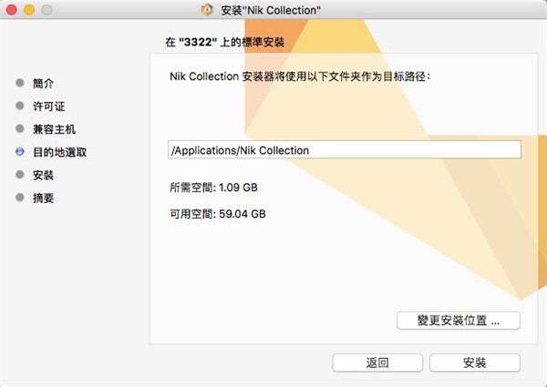Image resolution: width=547 pixels, height=387 pixels.
Task: Click the /Applications/Nik Collection path field
Action: (344, 150)
